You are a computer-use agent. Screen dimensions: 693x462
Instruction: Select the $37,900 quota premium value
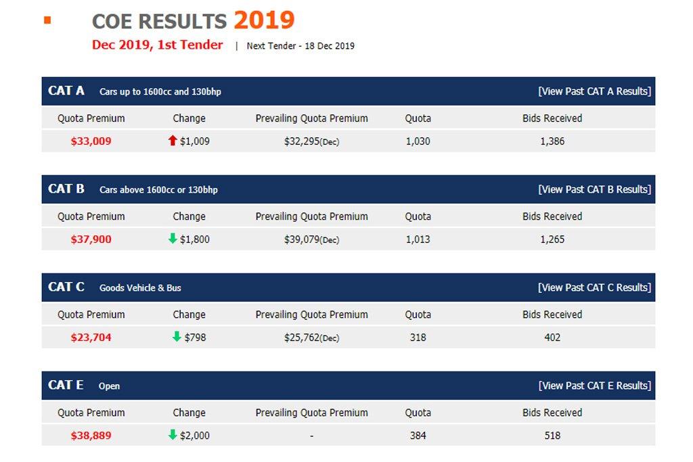[91, 239]
